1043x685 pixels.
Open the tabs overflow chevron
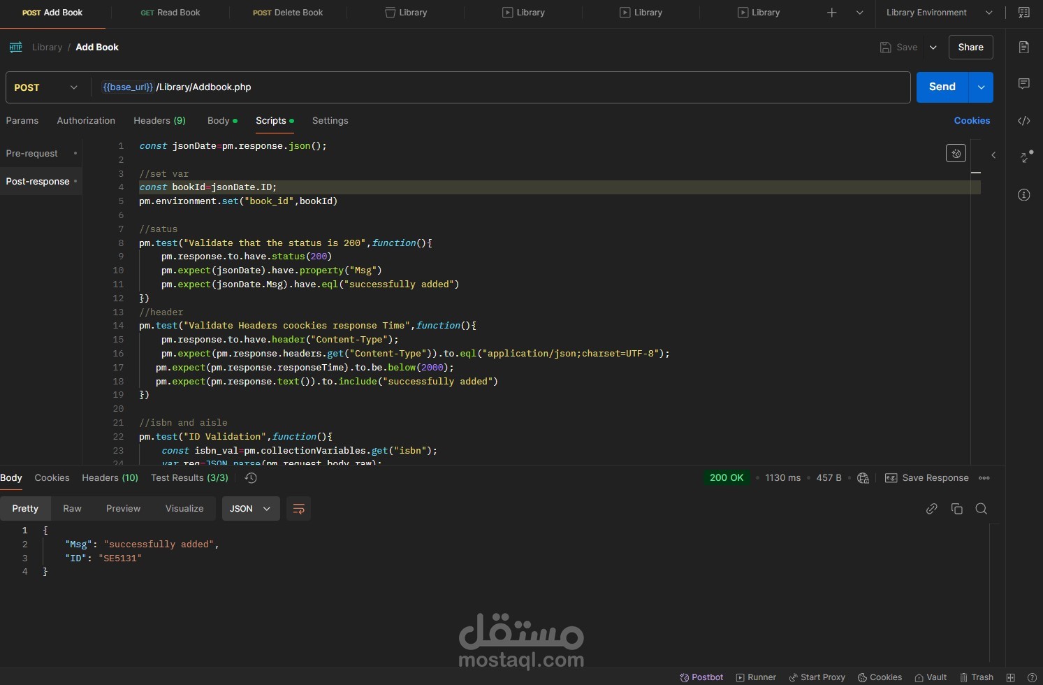point(859,13)
